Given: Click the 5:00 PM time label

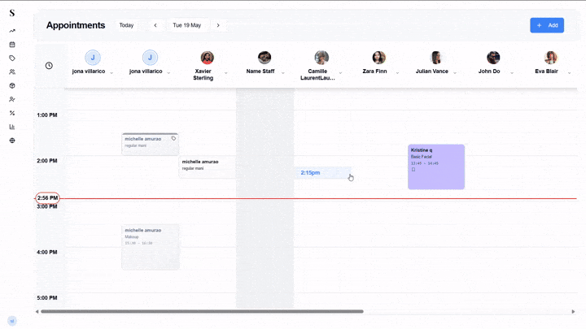Looking at the screenshot, I should (47, 298).
